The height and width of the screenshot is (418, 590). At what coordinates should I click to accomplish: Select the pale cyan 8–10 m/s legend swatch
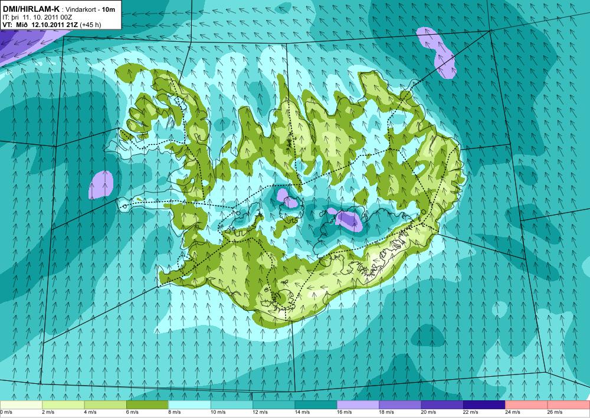coord(189,405)
